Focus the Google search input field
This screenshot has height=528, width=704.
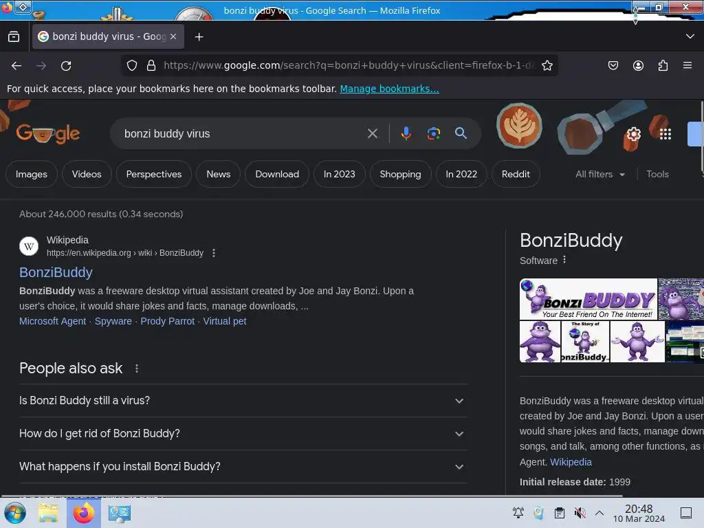[243, 134]
